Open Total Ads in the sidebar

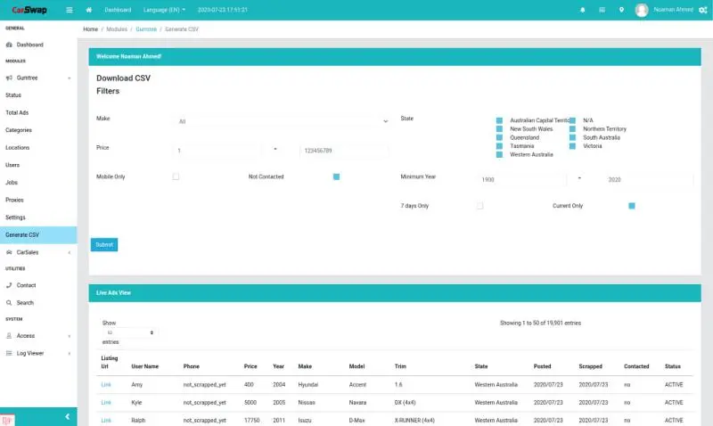tap(17, 112)
